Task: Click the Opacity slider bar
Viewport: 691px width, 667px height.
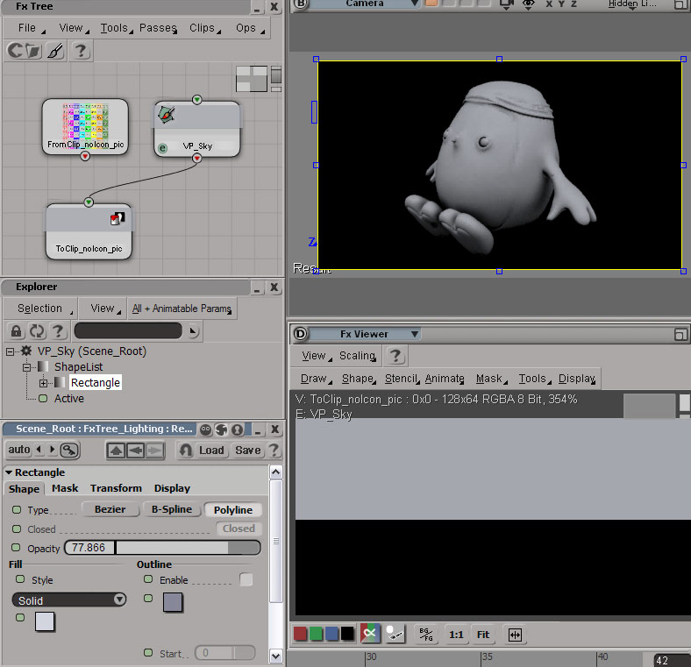Action: [x=188, y=548]
